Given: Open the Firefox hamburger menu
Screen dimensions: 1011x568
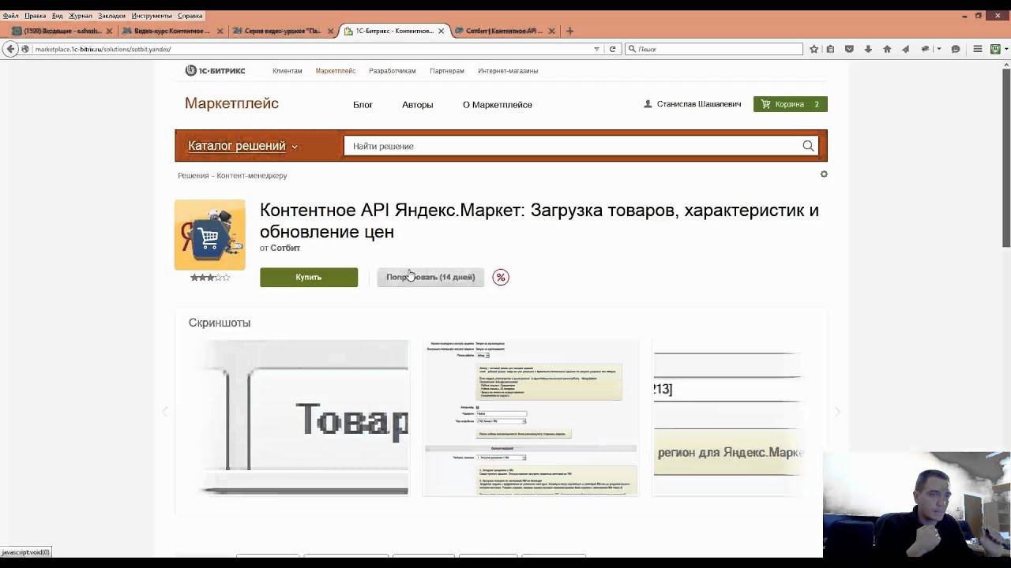Looking at the screenshot, I should coord(978,49).
